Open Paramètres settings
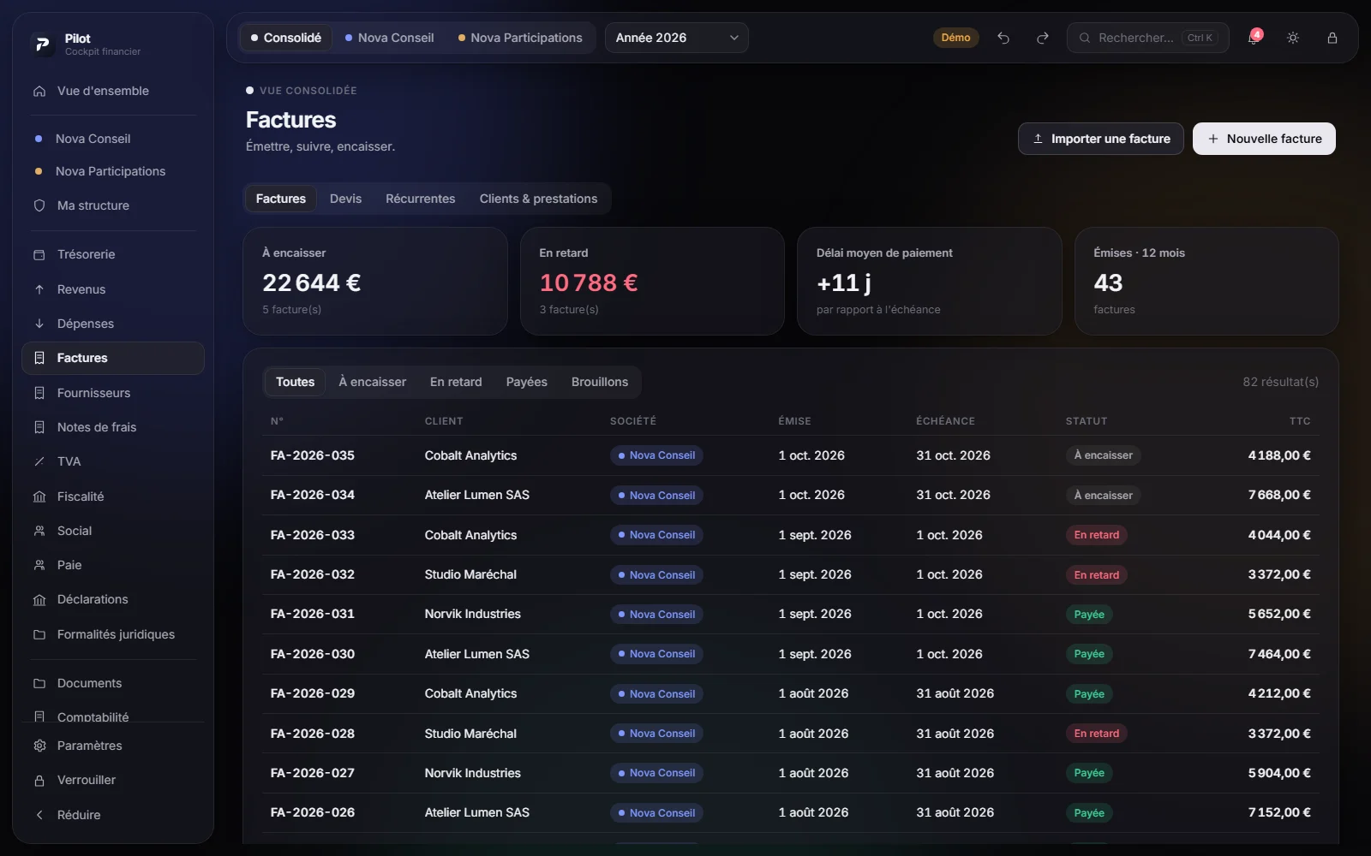1371x856 pixels. pos(113,746)
